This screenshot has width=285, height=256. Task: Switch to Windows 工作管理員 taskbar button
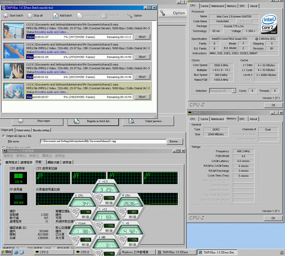click(136, 252)
